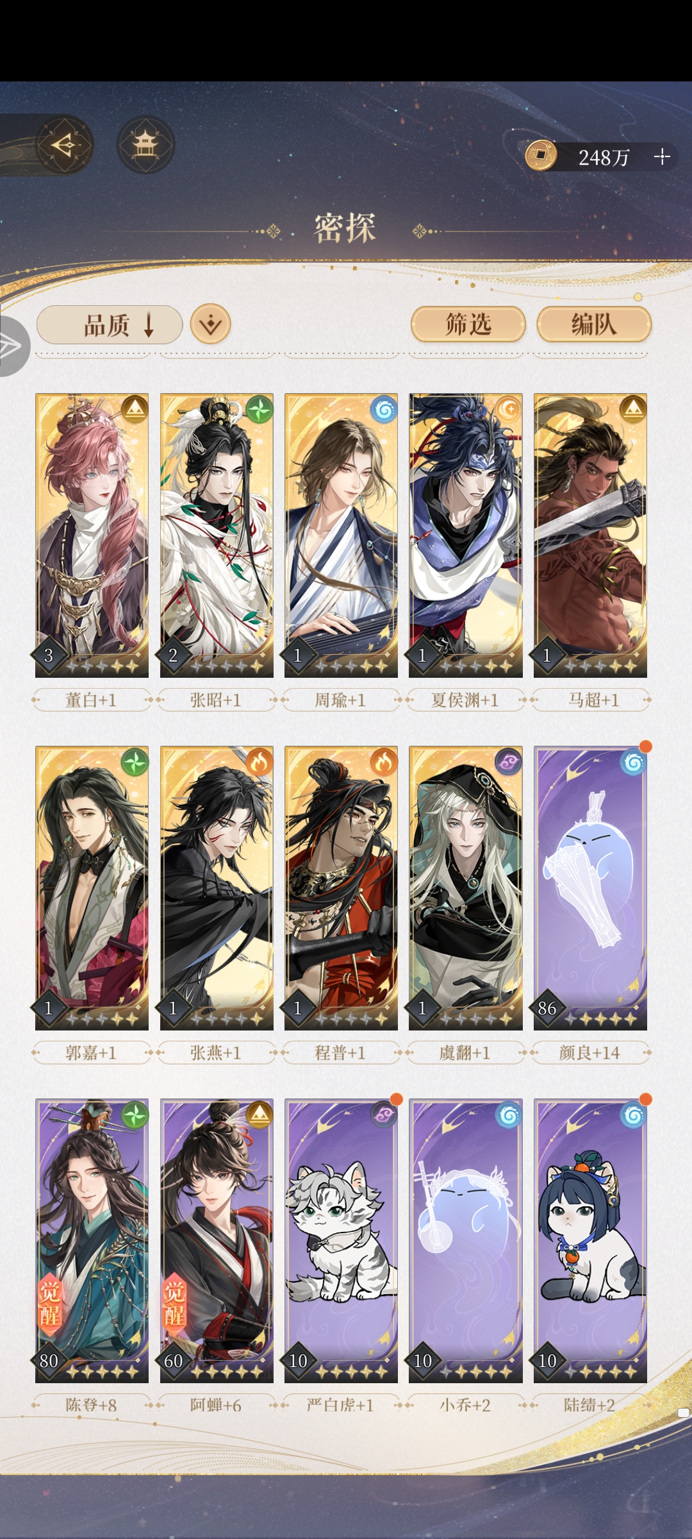Screen dimensions: 692x1539
Task: Choose the 严白虎+1 cat card
Action: 341,1241
